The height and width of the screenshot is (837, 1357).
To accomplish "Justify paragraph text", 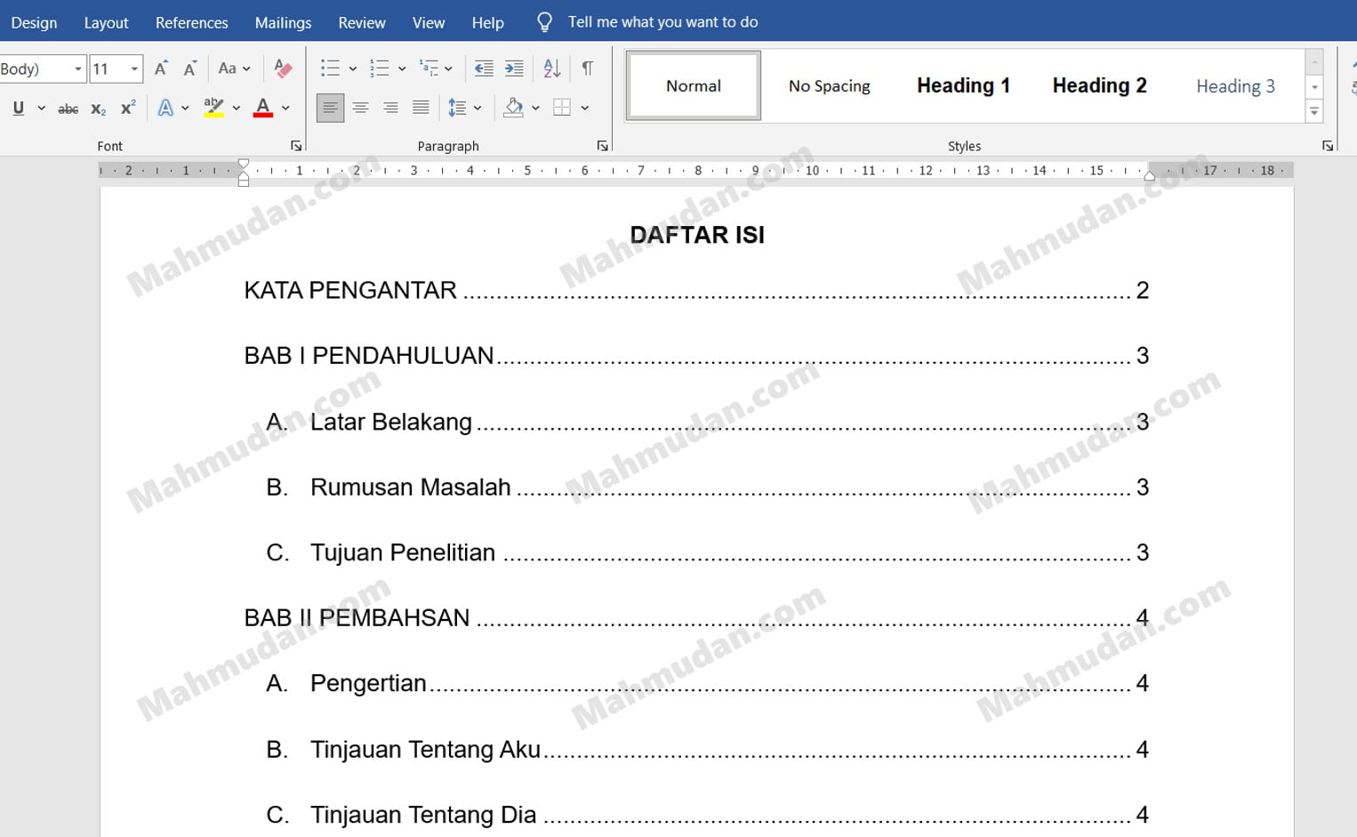I will click(421, 109).
